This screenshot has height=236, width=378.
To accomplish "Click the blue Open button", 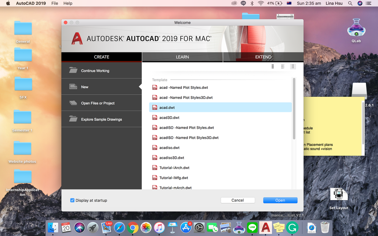I will tap(280, 200).
